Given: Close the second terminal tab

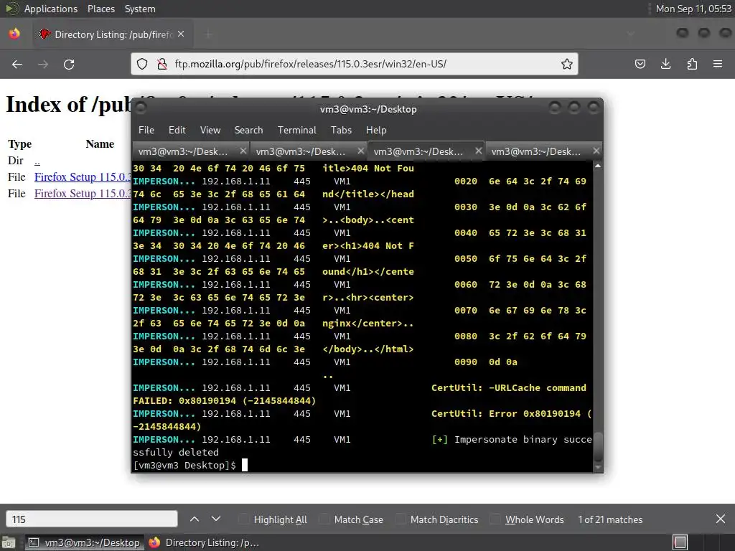Looking at the screenshot, I should [360, 151].
